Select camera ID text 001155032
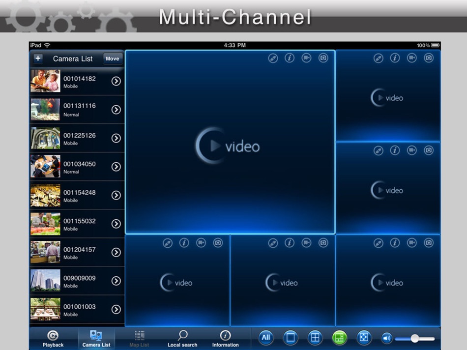 coord(80,221)
